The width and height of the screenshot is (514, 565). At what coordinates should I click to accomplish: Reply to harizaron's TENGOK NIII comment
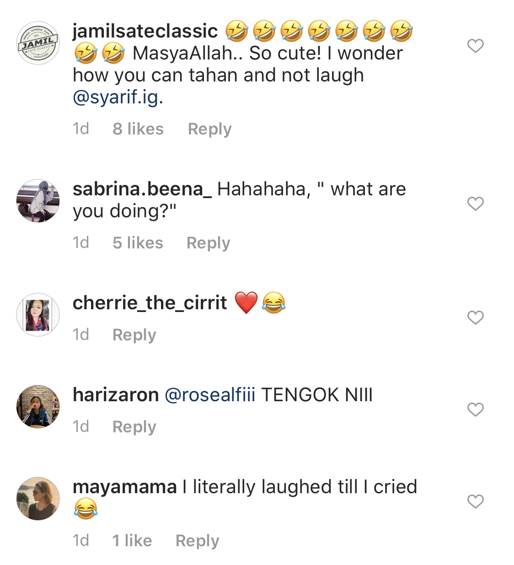coord(134,427)
